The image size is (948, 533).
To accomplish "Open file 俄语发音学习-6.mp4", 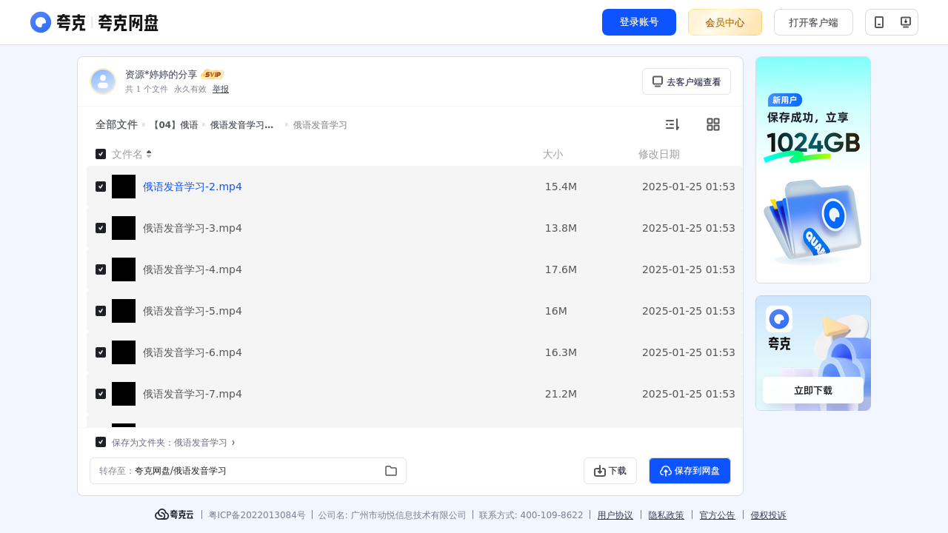I will tap(193, 352).
